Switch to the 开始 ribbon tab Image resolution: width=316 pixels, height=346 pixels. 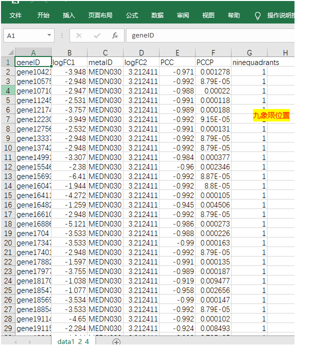[x=43, y=15]
